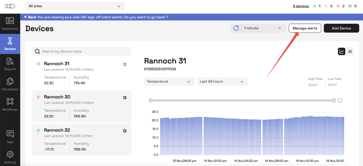Open File Upload page
The width and height of the screenshot is (363, 166).
(10, 84)
